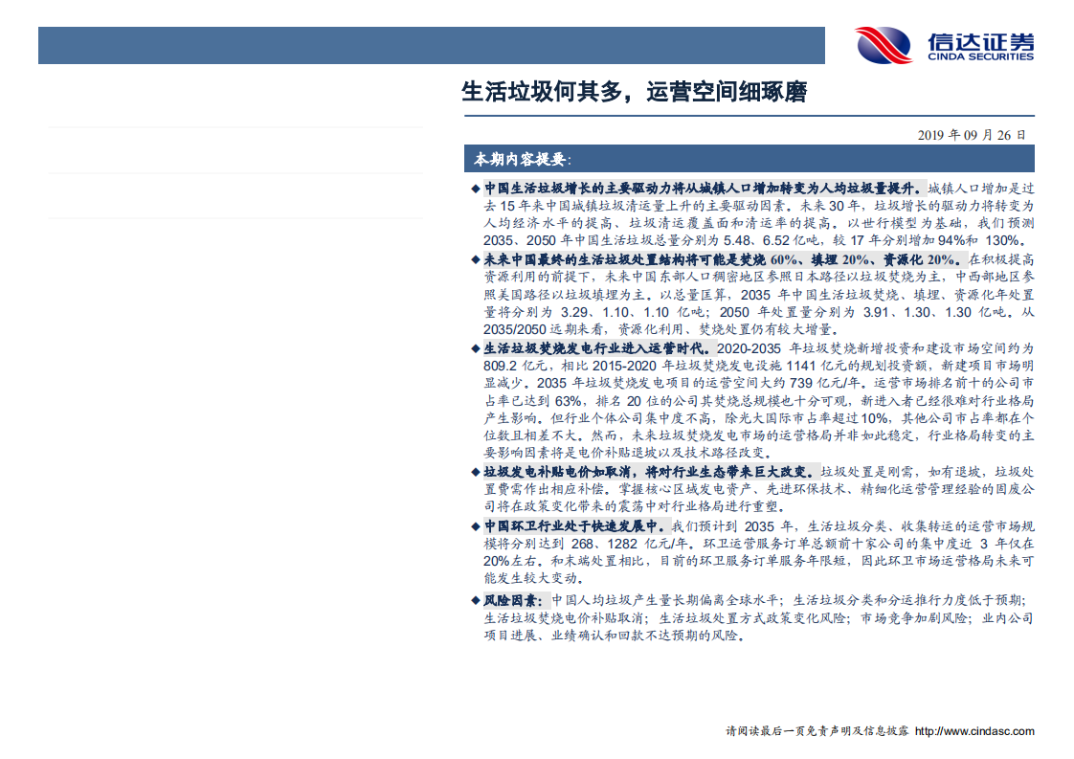Select the report title 生活垃圾何其多，运营空间细琢磨
This screenshot has height=759, width=1074.
pos(635,93)
